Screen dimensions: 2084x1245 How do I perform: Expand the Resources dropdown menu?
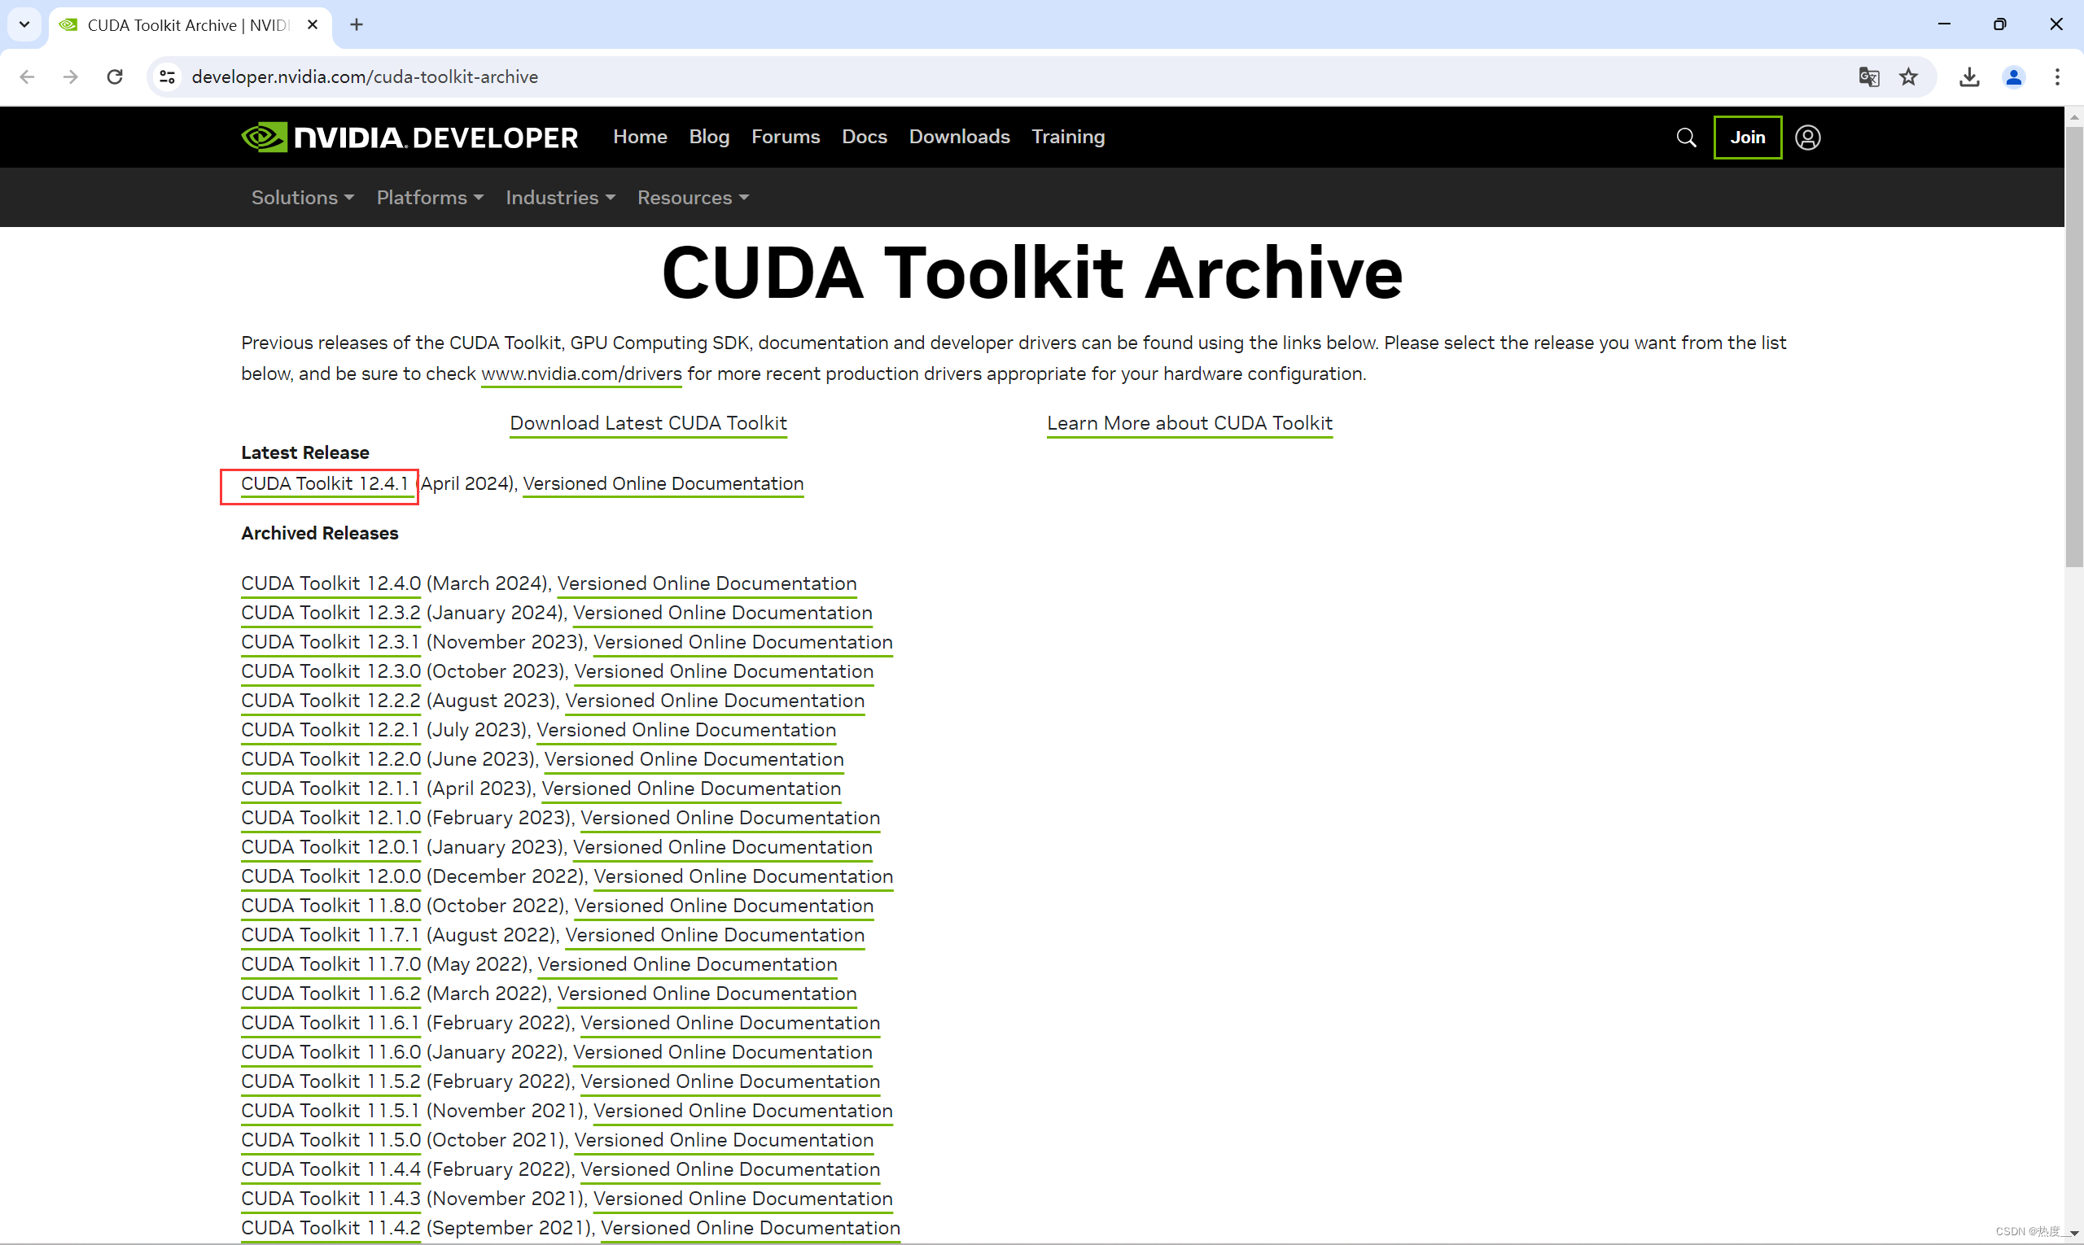click(693, 198)
